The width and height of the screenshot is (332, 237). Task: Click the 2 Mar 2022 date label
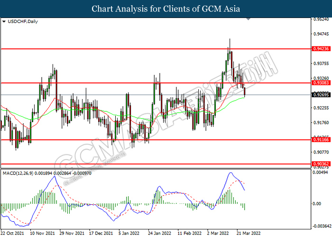click(x=218, y=233)
